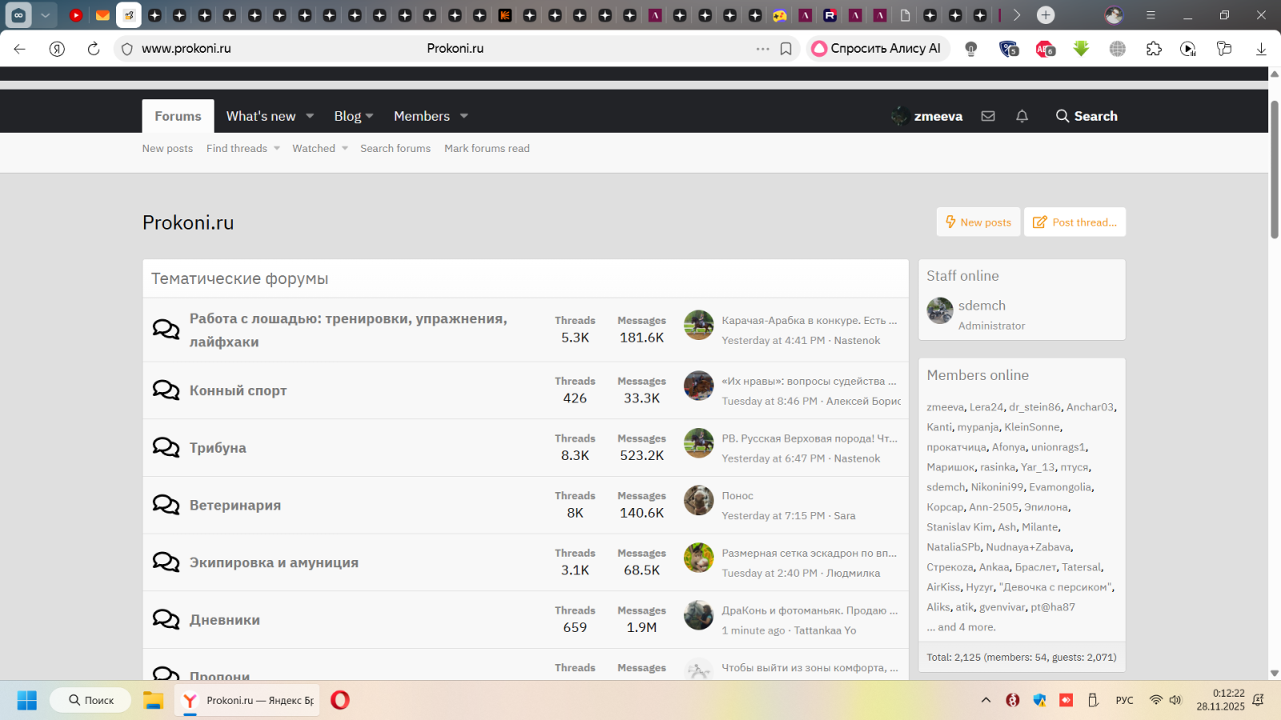
Task: Click Mark forums read link
Action: [x=487, y=149]
